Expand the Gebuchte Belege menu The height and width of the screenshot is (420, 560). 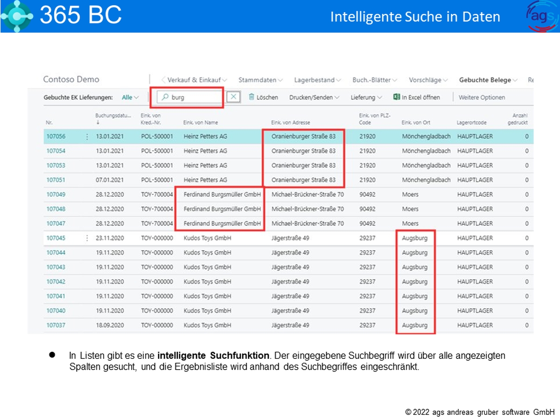click(489, 80)
